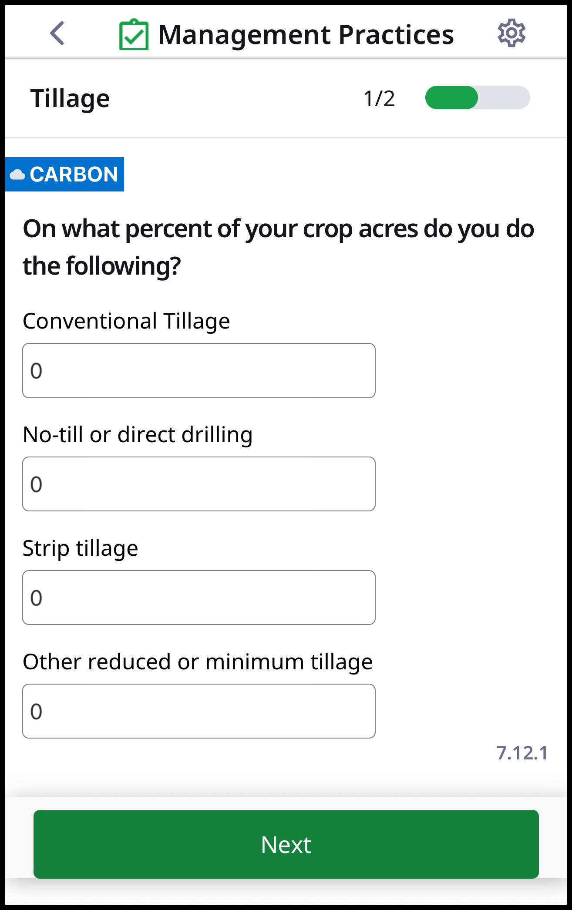Viewport: 572px width, 910px height.
Task: Select the CARBON category badge
Action: [x=64, y=174]
